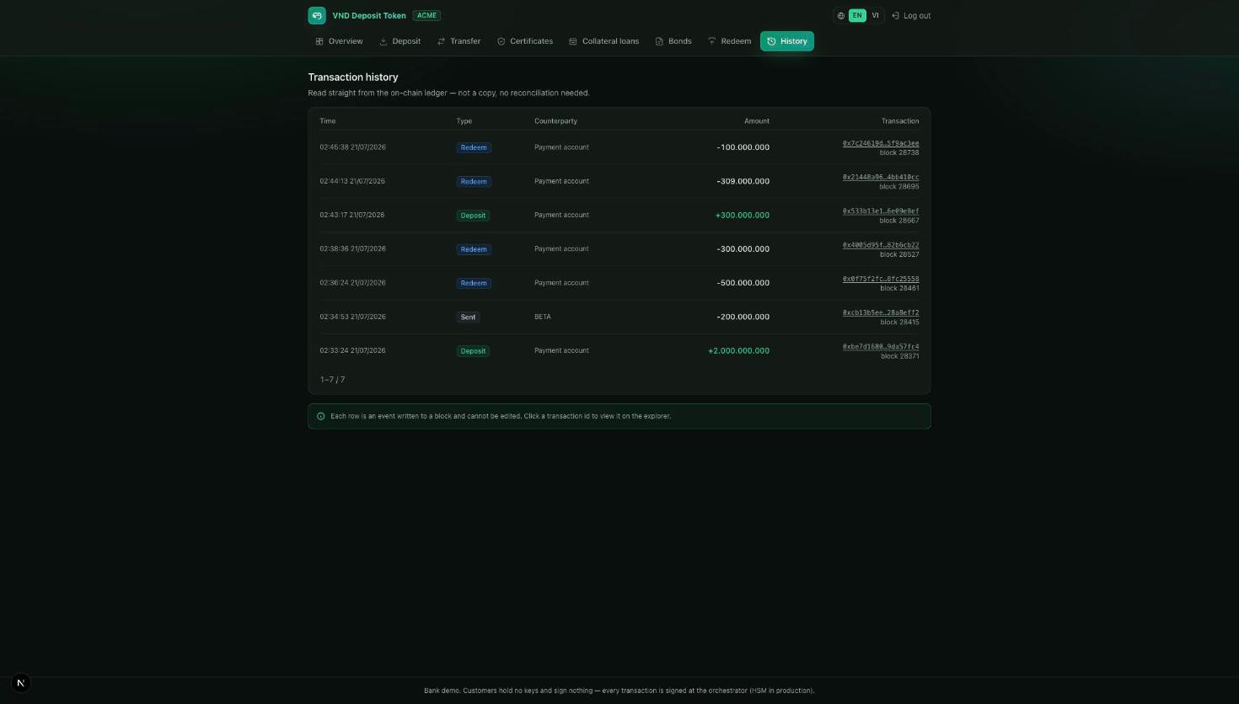Image resolution: width=1239 pixels, height=704 pixels.
Task: Click the Sent badge in the 02:34:53 row
Action: (x=468, y=317)
